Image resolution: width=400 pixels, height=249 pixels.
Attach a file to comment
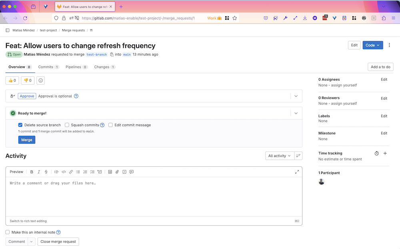[117, 172]
